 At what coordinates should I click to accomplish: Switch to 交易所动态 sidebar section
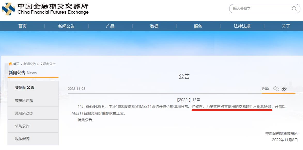pos(24,113)
